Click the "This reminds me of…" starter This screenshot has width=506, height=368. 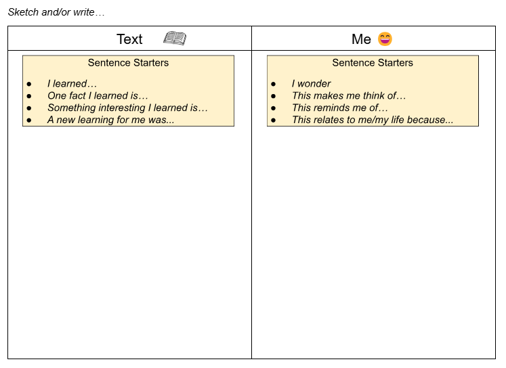[x=340, y=108]
